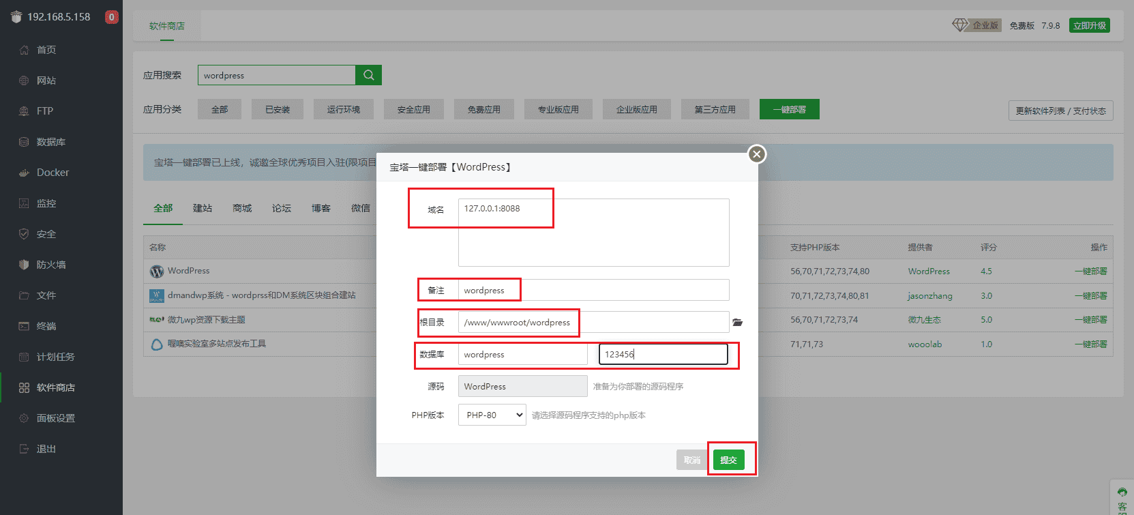
Task: Filter by 已安装 category
Action: [278, 109]
